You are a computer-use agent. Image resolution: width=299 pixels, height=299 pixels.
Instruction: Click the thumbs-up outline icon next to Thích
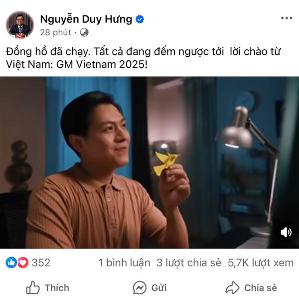[33, 288]
